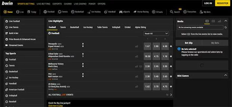The image size is (232, 107).
Task: Open Live Football quick link
Action: coord(24,21)
